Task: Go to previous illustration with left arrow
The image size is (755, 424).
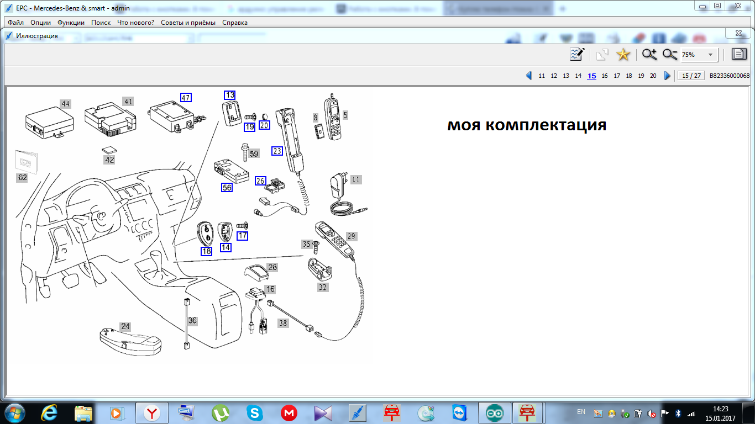Action: tap(529, 76)
